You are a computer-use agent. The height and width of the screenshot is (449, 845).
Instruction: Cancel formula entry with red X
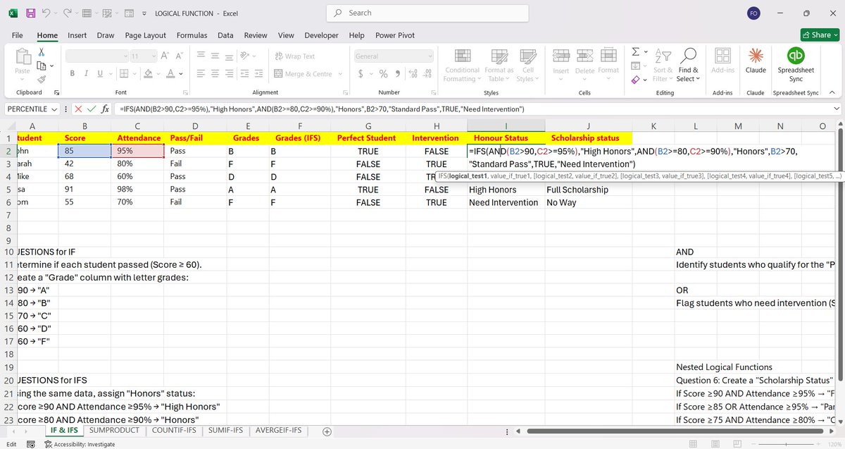coord(77,109)
